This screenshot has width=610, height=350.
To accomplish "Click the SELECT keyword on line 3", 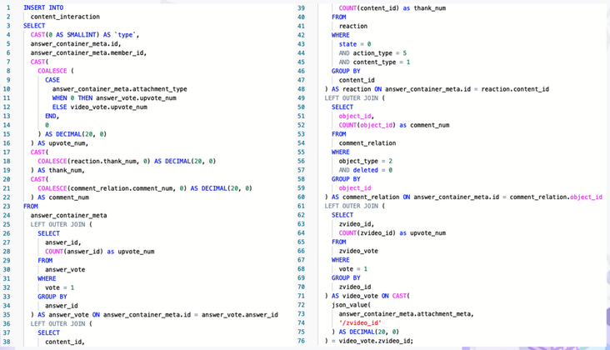I will coord(34,26).
